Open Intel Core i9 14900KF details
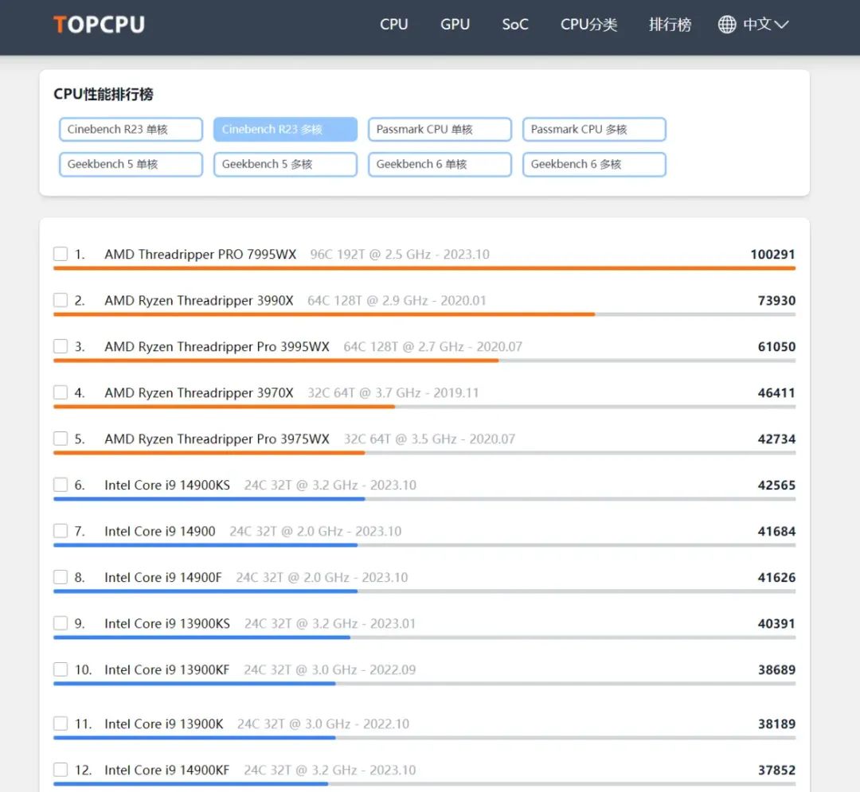Screen dimensions: 860x792 click(x=167, y=770)
